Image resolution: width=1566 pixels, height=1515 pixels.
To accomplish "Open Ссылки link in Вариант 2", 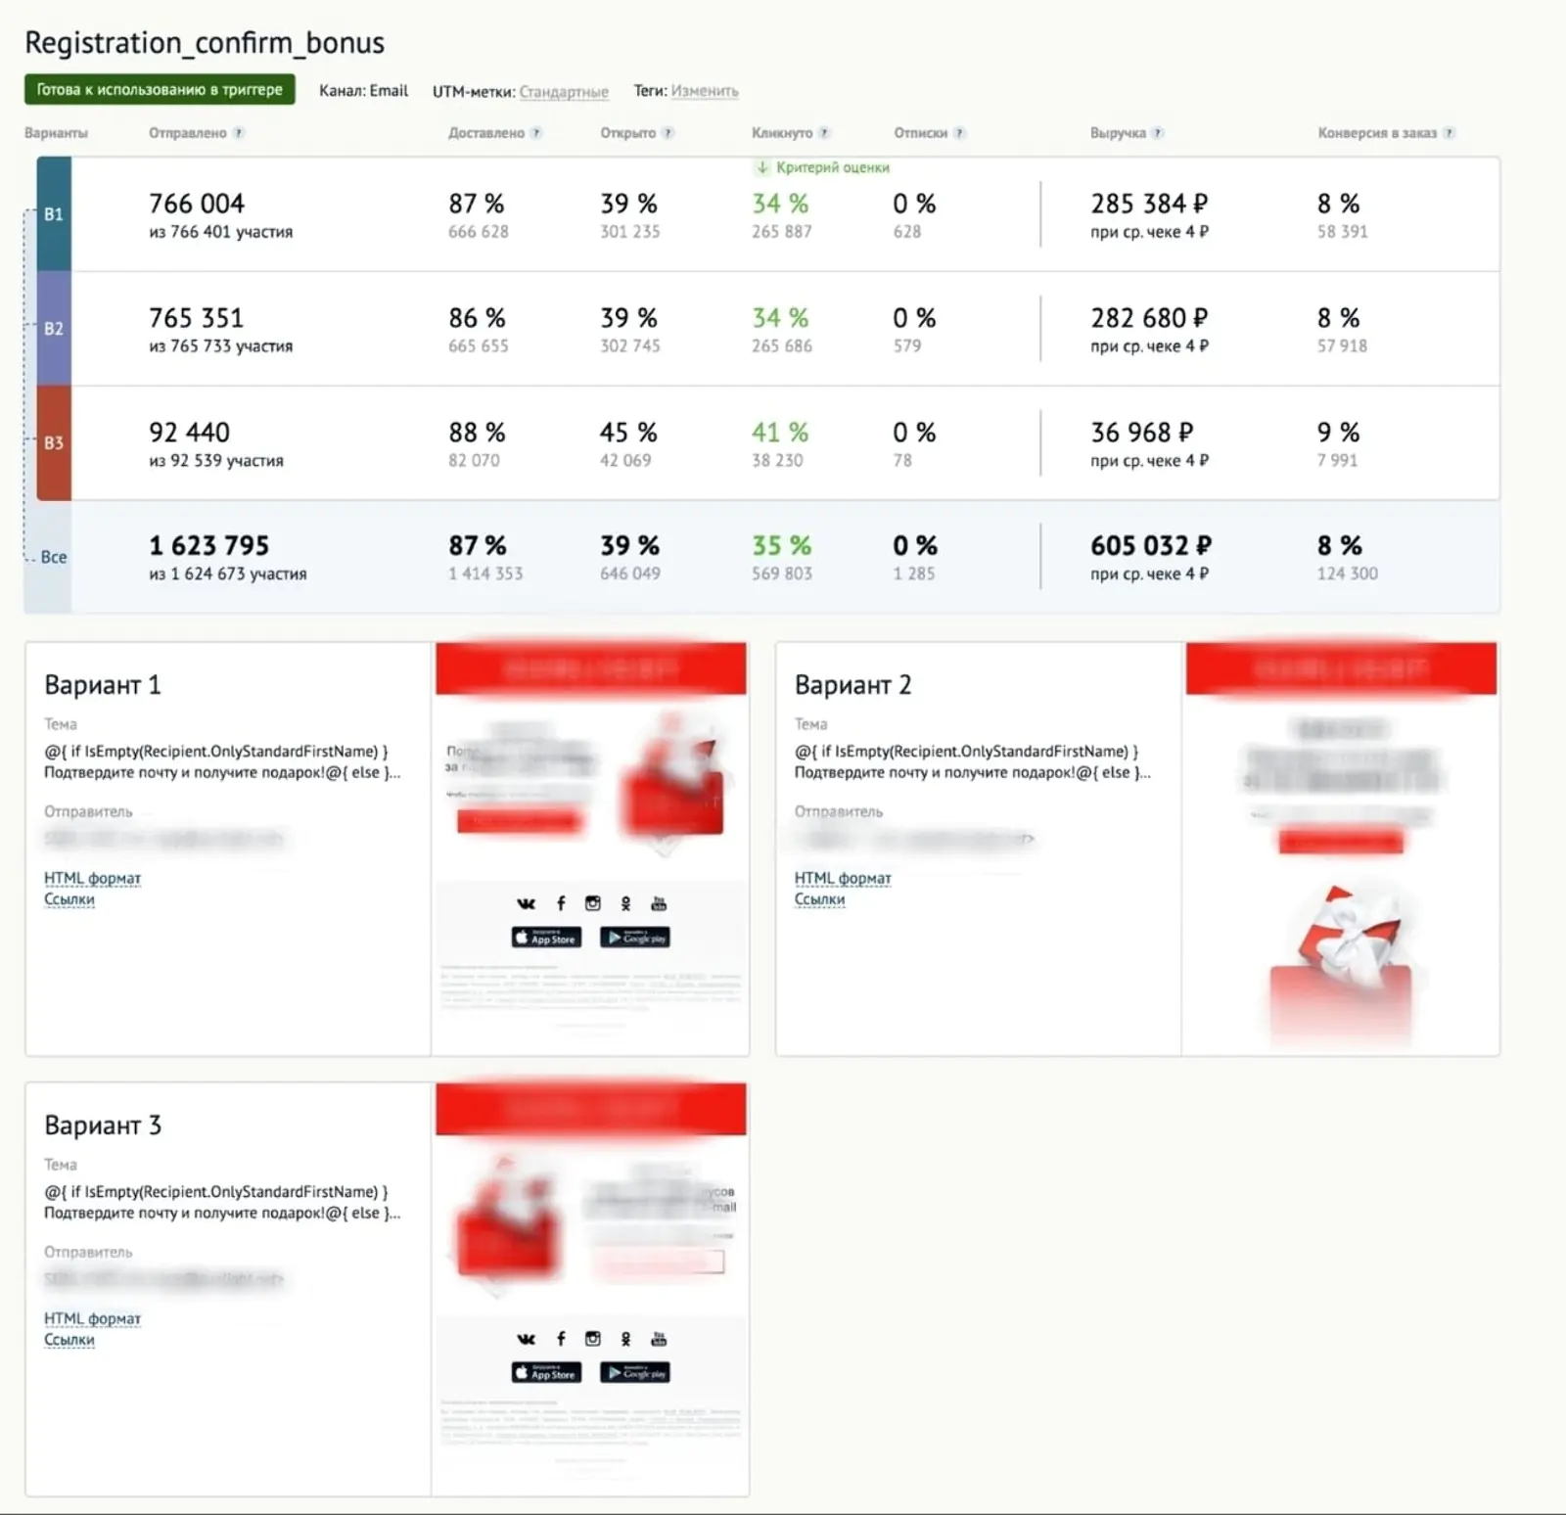I will click(820, 899).
